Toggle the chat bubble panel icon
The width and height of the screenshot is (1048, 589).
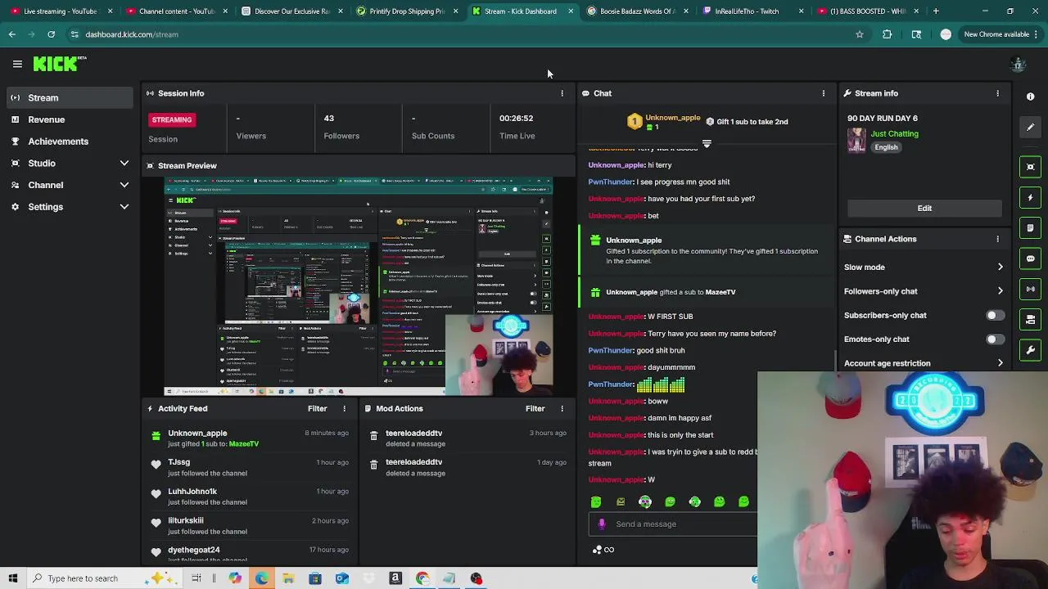(x=1030, y=259)
